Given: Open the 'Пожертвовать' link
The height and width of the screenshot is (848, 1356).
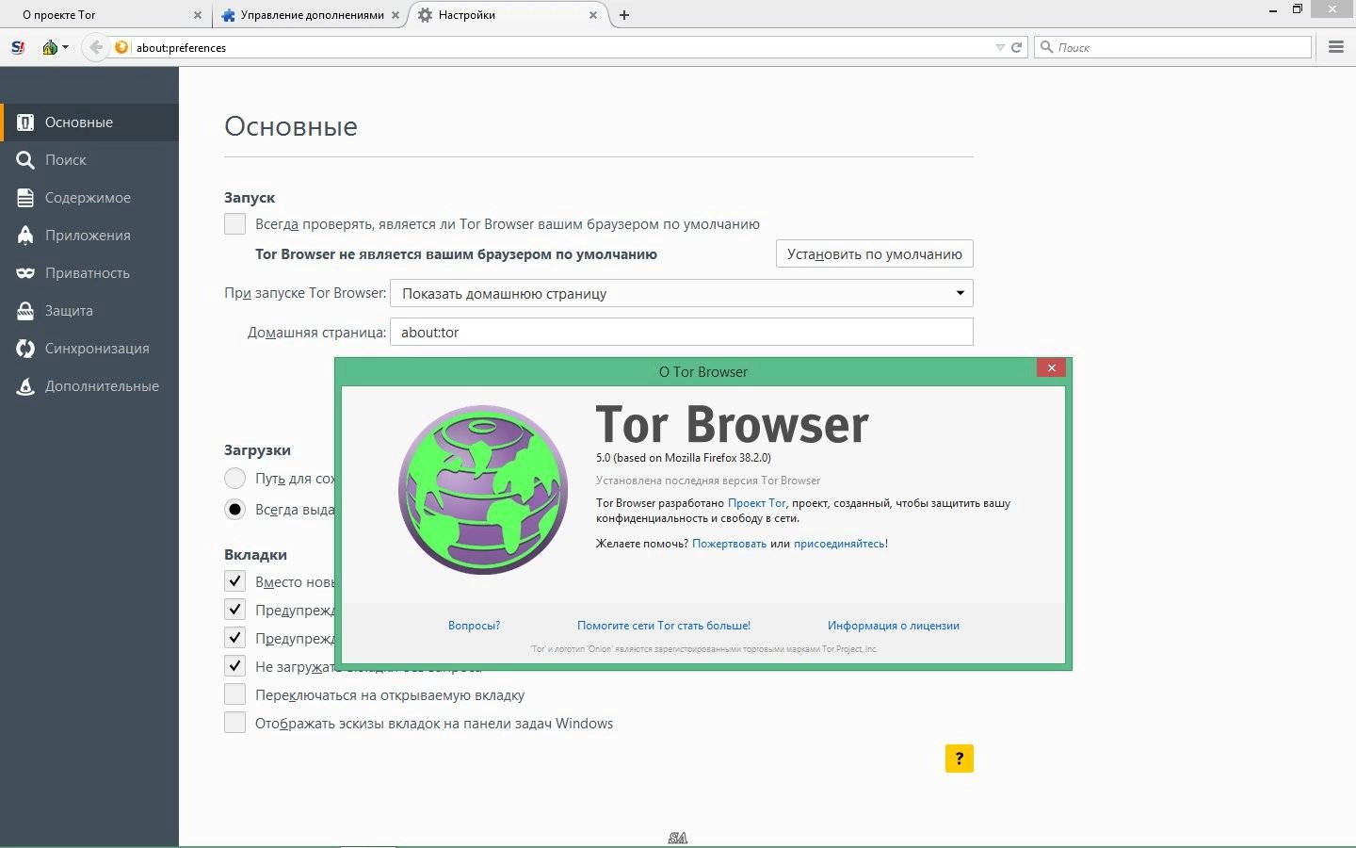Looking at the screenshot, I should pos(729,544).
